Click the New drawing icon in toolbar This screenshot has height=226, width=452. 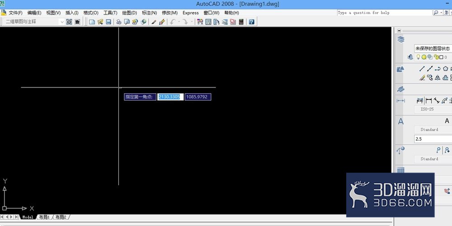click(92, 22)
